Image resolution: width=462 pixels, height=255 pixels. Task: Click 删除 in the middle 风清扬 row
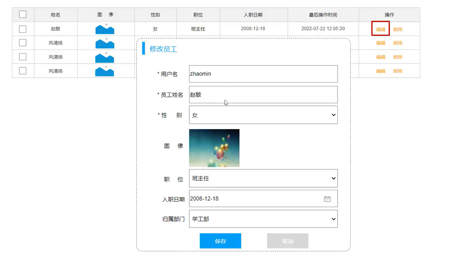click(x=398, y=57)
